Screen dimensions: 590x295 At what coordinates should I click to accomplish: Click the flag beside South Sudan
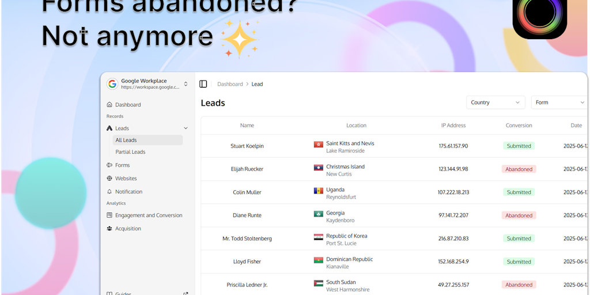click(x=319, y=283)
